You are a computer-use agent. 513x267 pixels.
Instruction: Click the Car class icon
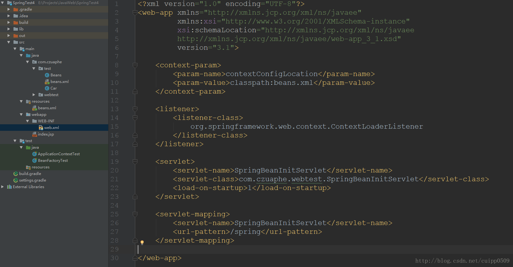pyautogui.click(x=47, y=88)
